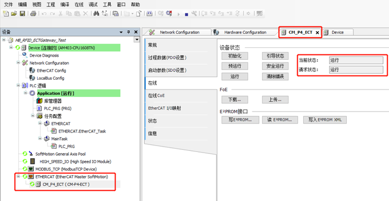Collapse the PLC 逻辑 tree node
389x201 pixels.
tap(18, 85)
